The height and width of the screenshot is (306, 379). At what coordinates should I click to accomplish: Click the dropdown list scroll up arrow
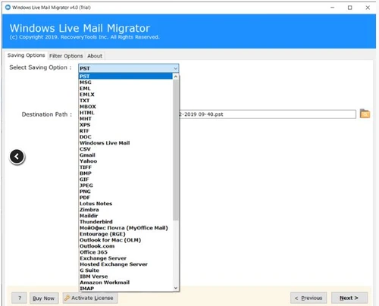(176, 76)
